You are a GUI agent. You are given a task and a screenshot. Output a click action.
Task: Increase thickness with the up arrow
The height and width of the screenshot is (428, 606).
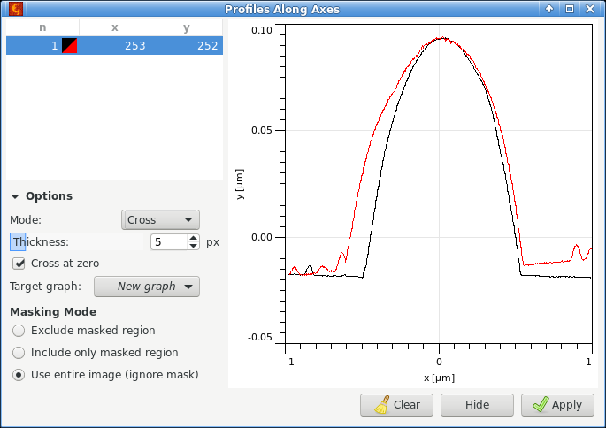tap(193, 238)
